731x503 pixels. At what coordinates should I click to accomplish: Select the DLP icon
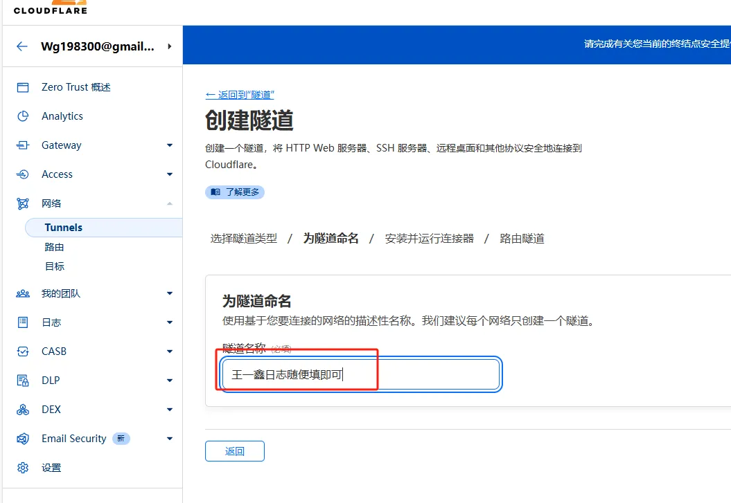click(23, 380)
